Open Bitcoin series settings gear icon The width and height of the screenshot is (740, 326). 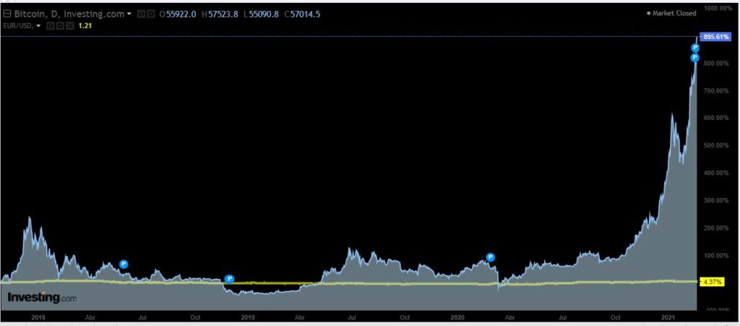tap(151, 14)
